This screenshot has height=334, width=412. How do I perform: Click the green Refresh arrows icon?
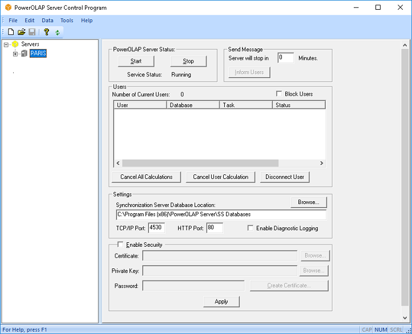[57, 32]
